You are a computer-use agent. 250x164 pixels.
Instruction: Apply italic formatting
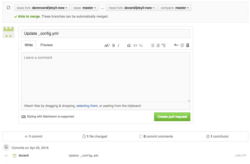[118, 45]
